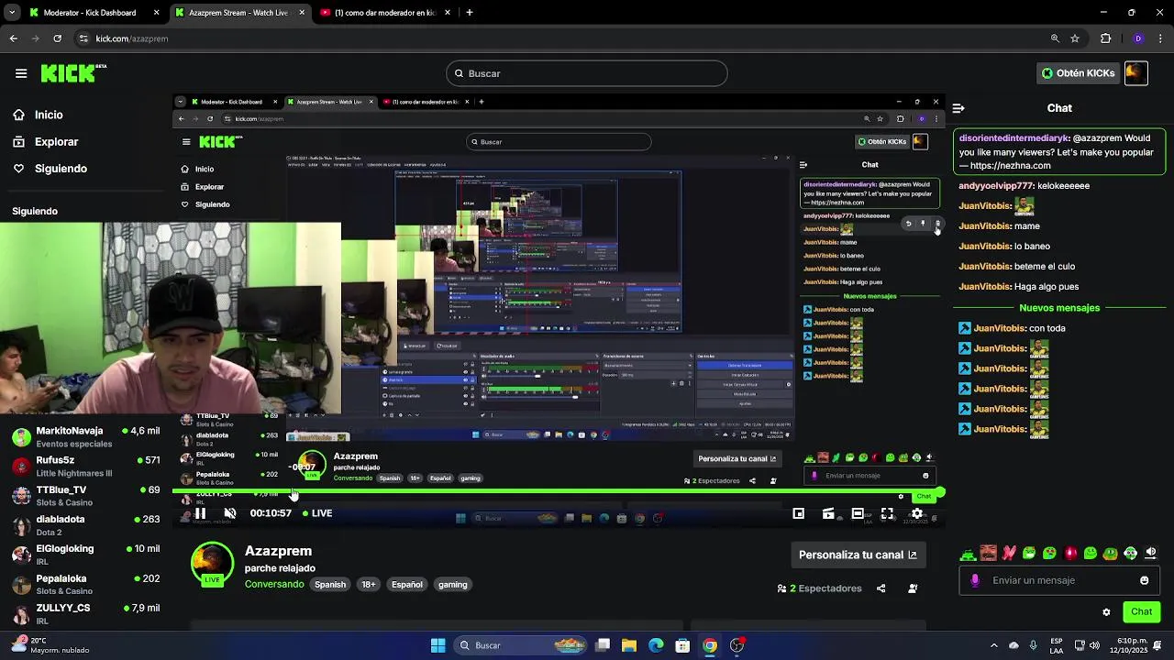Insert the pink ribbon emote

tap(1009, 553)
